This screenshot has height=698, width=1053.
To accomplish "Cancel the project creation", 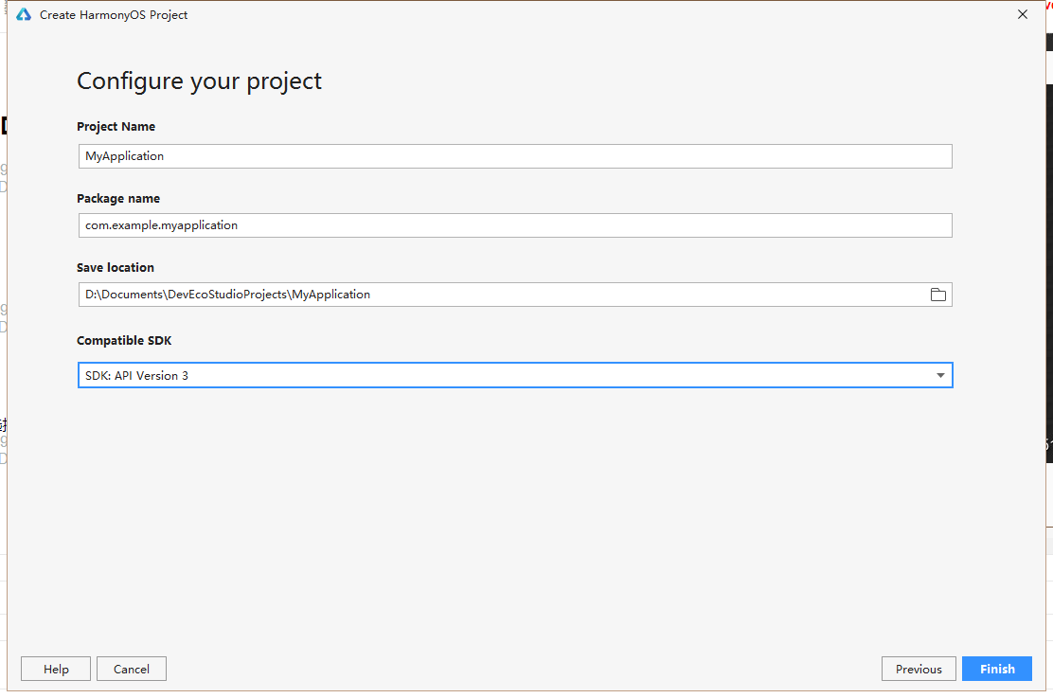I will pos(132,669).
